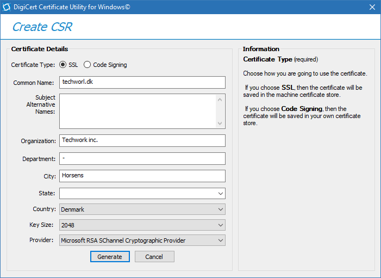
Task: Click the Create CSR heading
Action: 42,27
